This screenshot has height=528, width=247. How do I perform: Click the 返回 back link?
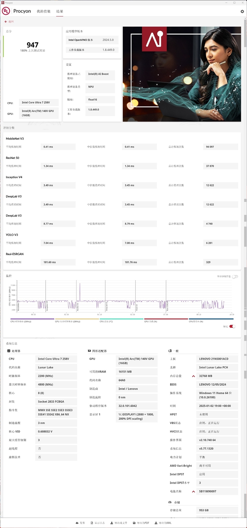11,22
